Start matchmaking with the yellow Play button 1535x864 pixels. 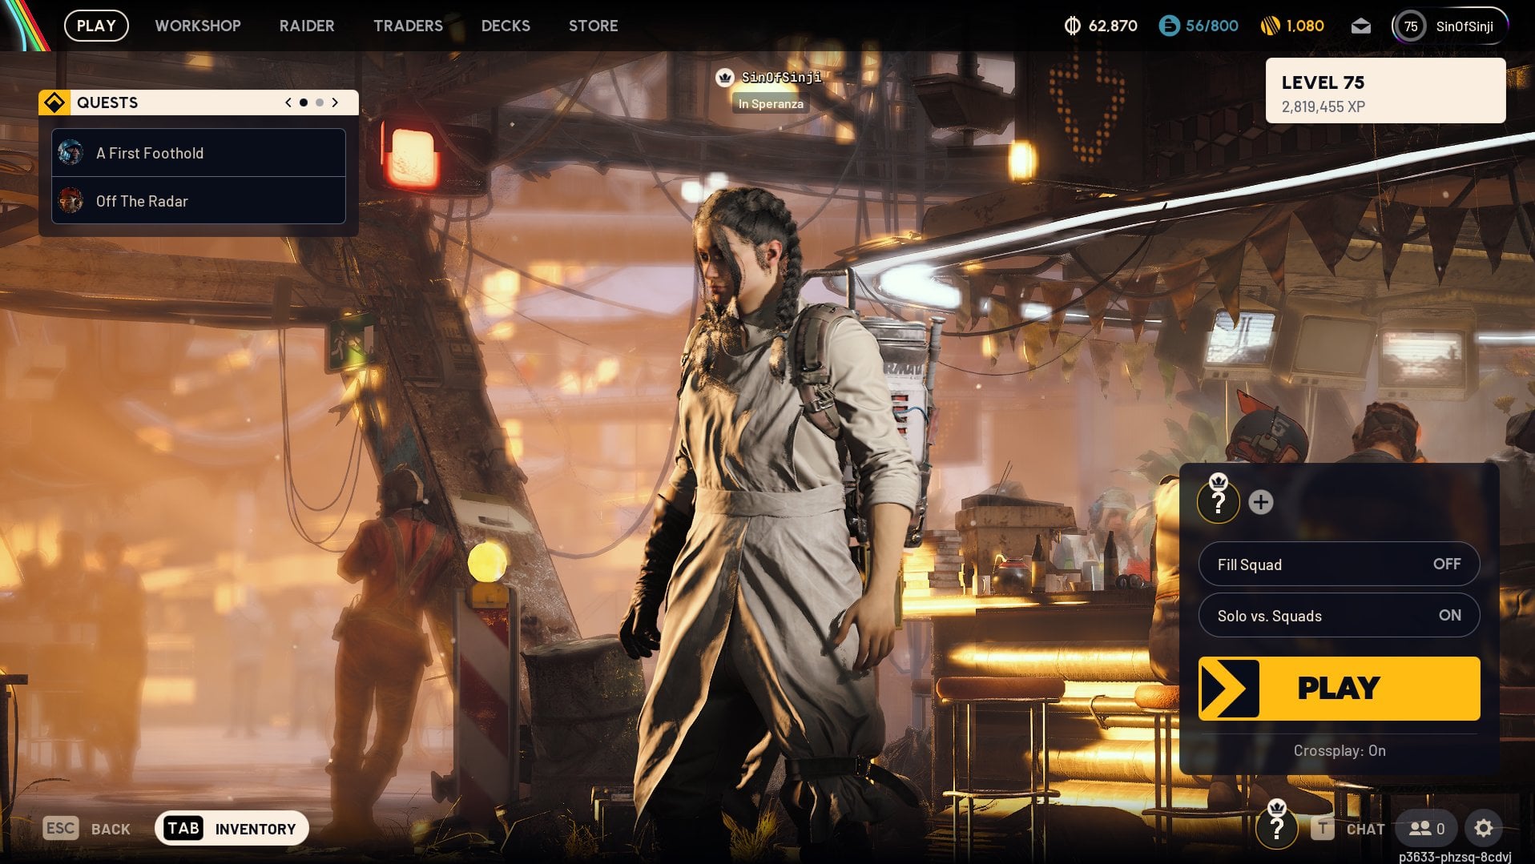pos(1339,689)
